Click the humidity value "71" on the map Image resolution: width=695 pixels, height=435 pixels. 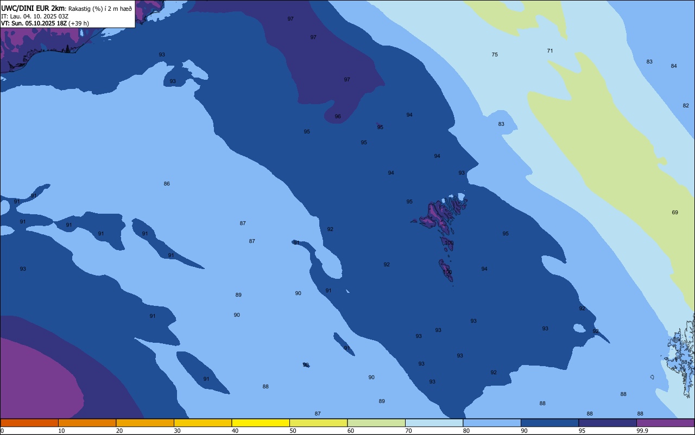click(x=550, y=51)
